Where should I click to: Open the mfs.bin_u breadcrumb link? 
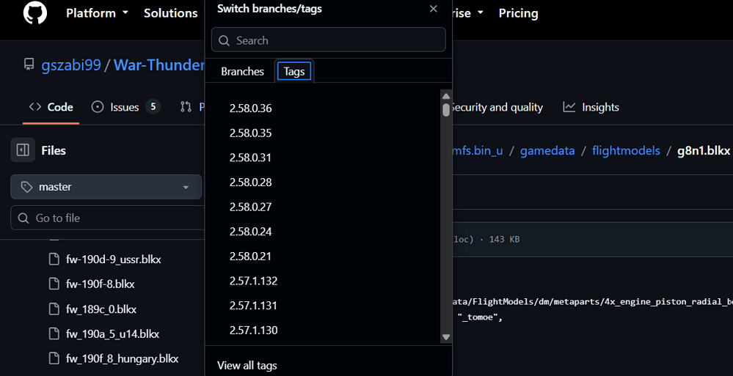[x=476, y=151]
